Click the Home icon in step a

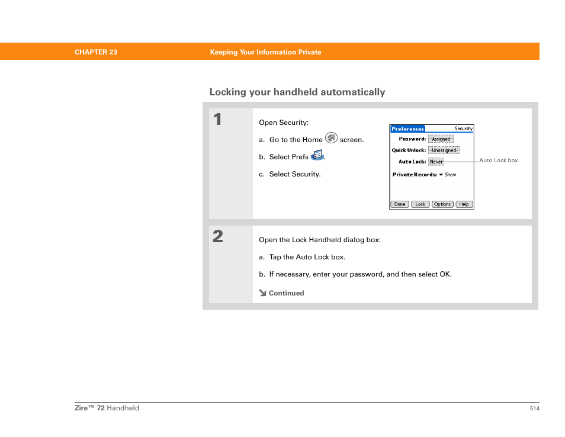(331, 137)
